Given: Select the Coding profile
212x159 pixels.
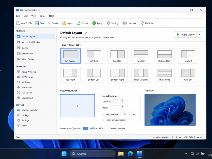Looking at the screenshot, I should tap(35, 48).
